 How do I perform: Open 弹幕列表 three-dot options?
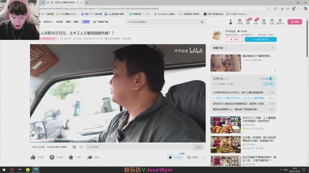point(226,48)
